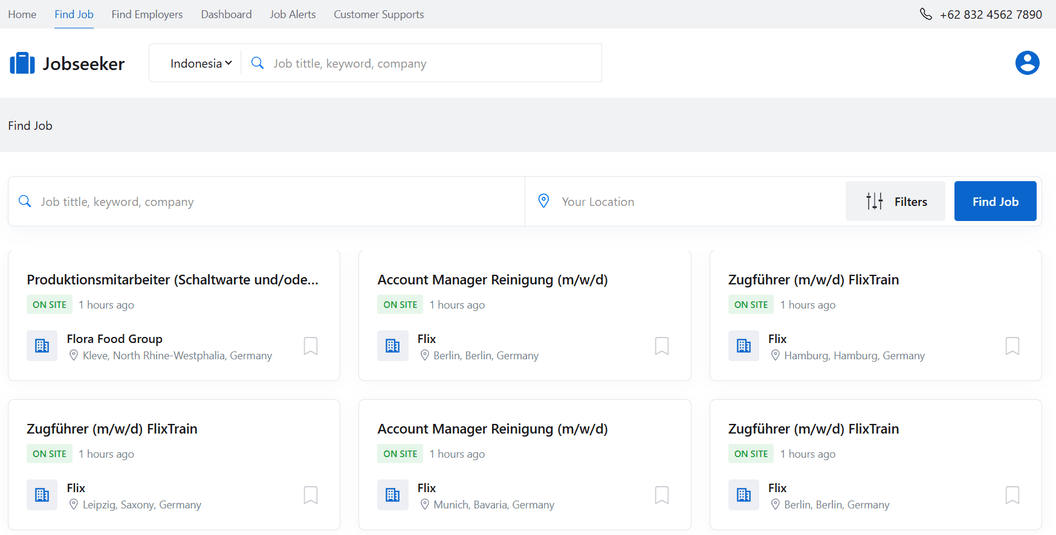Click the Jobseeker brand name text

point(83,63)
